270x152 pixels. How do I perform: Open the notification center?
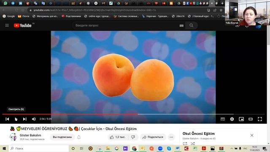[265, 148]
